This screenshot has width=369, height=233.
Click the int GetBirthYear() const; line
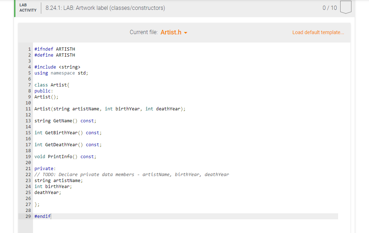point(68,132)
